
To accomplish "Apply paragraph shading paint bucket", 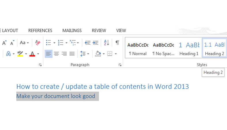I will pyautogui.click(x=98, y=54).
